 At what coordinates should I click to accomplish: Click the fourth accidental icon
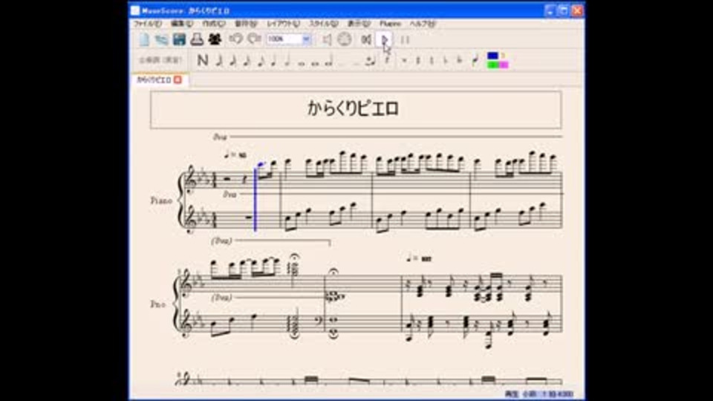tap(446, 60)
